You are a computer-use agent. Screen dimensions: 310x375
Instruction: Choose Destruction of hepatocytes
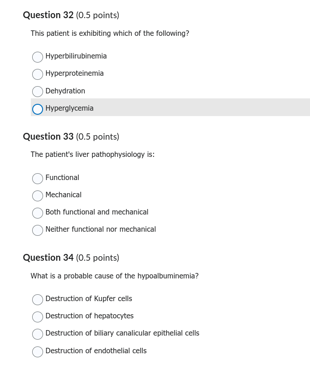coord(38,317)
